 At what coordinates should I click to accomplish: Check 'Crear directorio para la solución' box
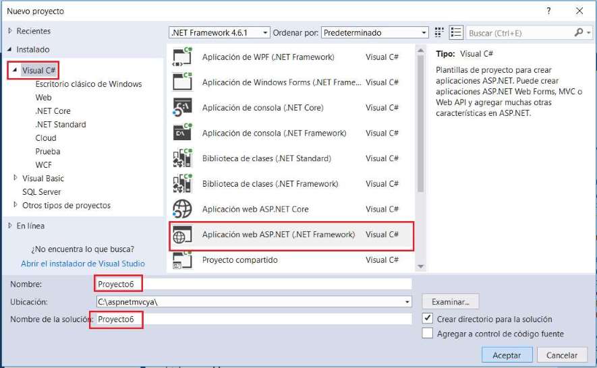coord(428,318)
